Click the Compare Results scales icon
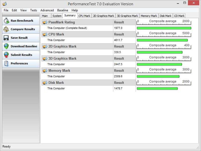 point(6,29)
